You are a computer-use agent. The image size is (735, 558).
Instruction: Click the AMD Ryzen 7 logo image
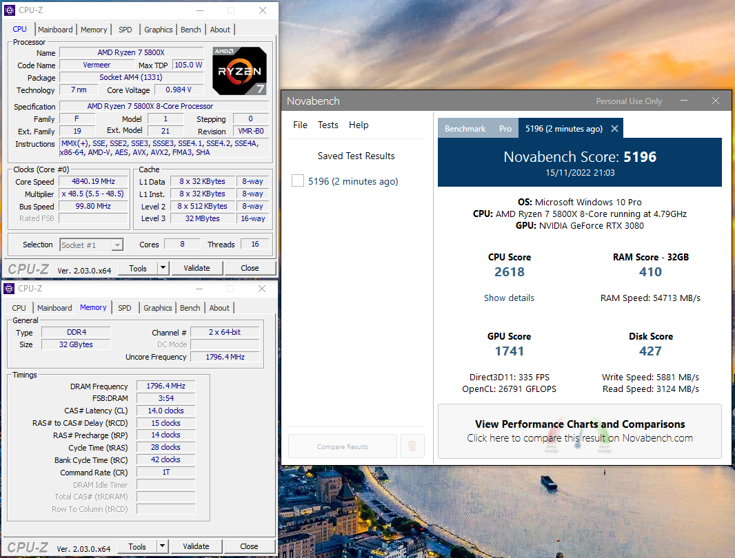[x=239, y=71]
